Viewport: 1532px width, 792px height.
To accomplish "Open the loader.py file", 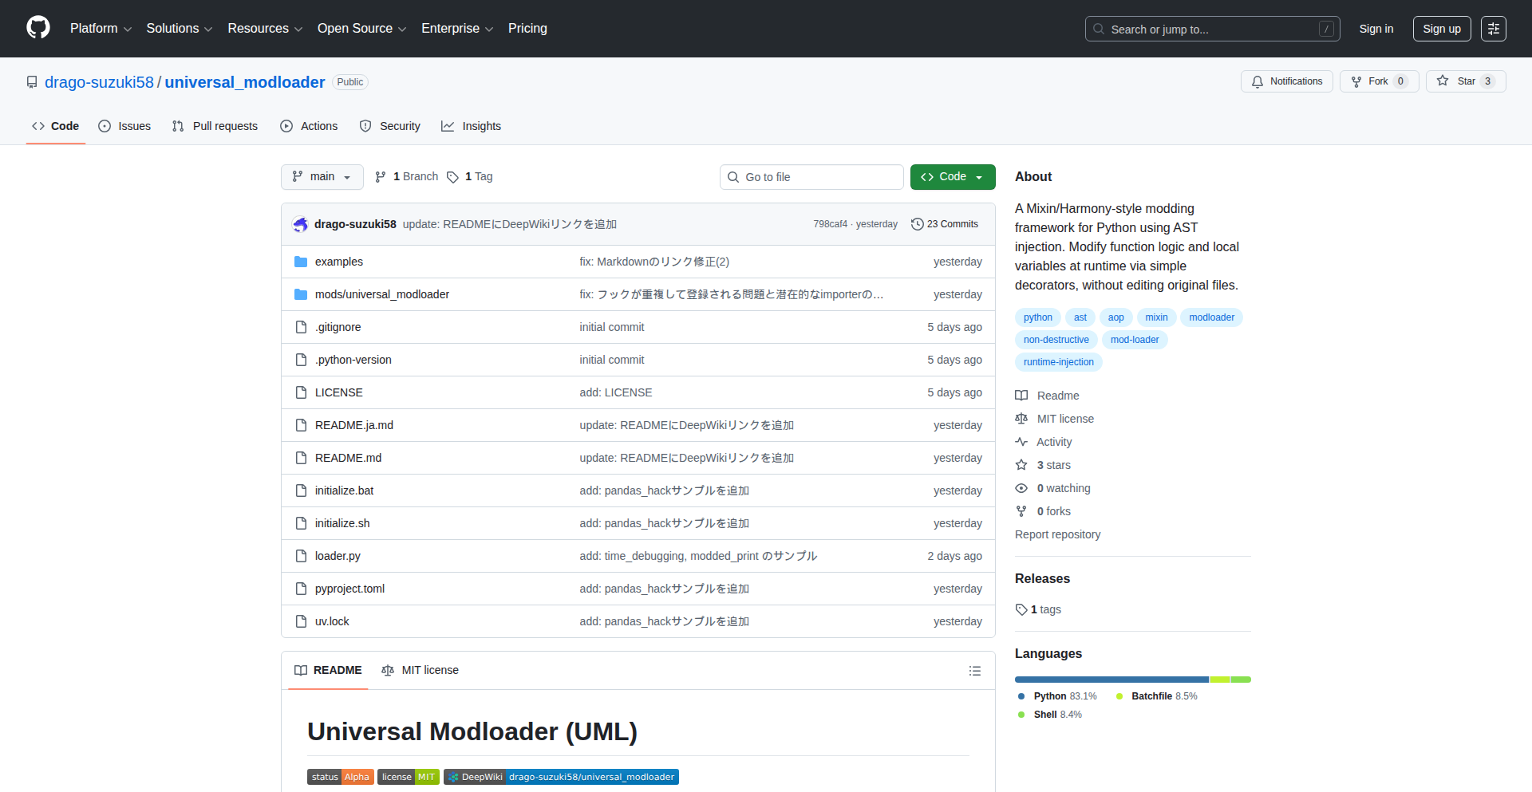I will [338, 556].
